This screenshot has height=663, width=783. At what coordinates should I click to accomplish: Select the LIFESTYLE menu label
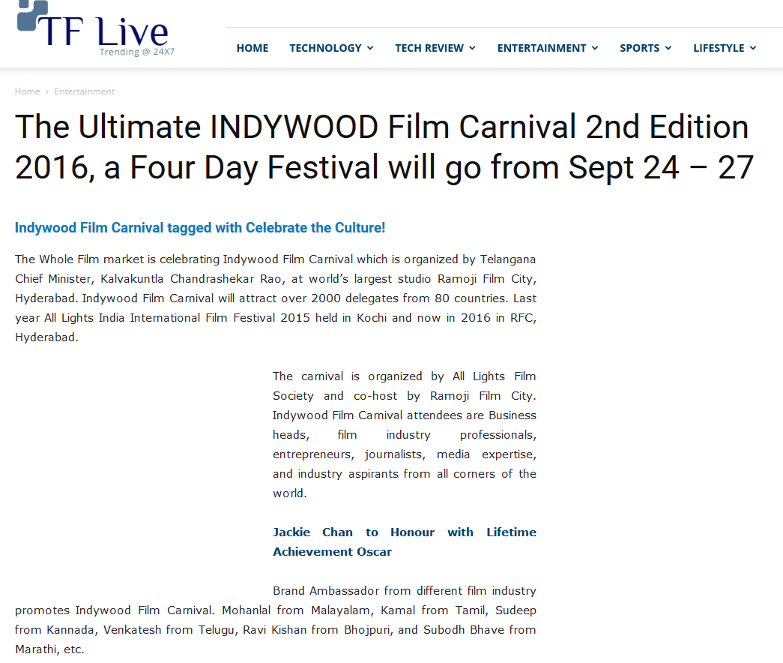pyautogui.click(x=719, y=48)
